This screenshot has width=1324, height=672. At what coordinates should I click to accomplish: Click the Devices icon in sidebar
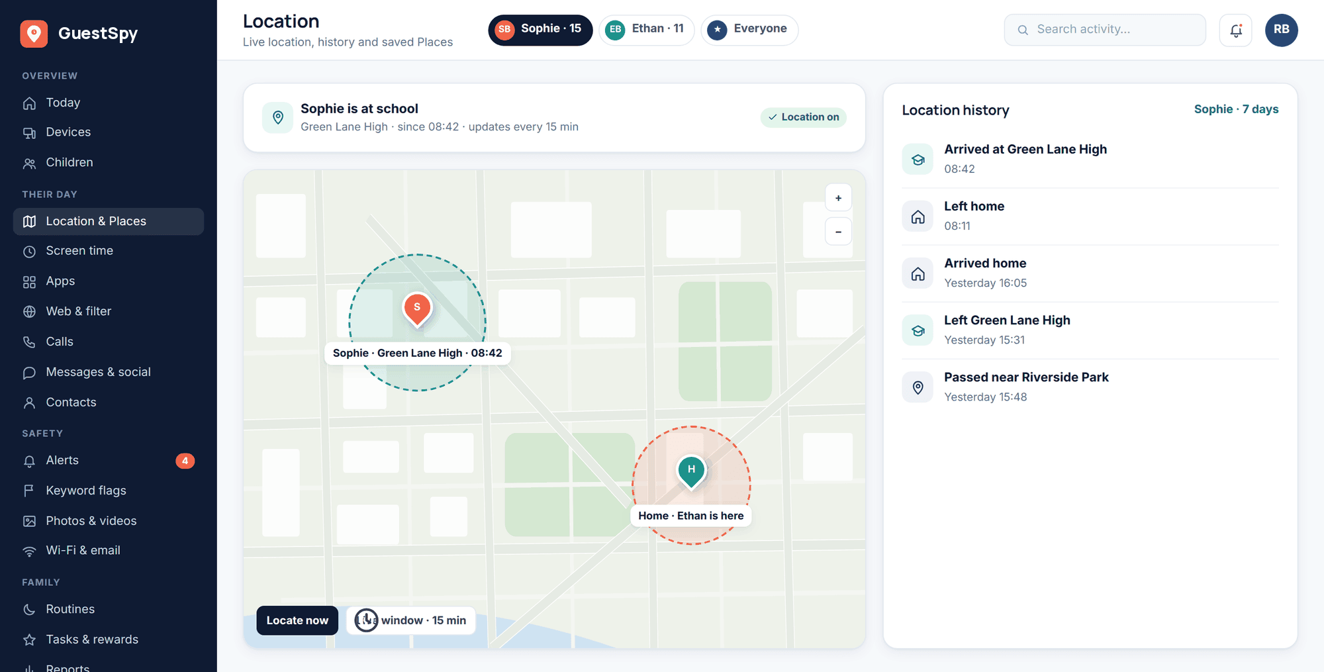[29, 133]
